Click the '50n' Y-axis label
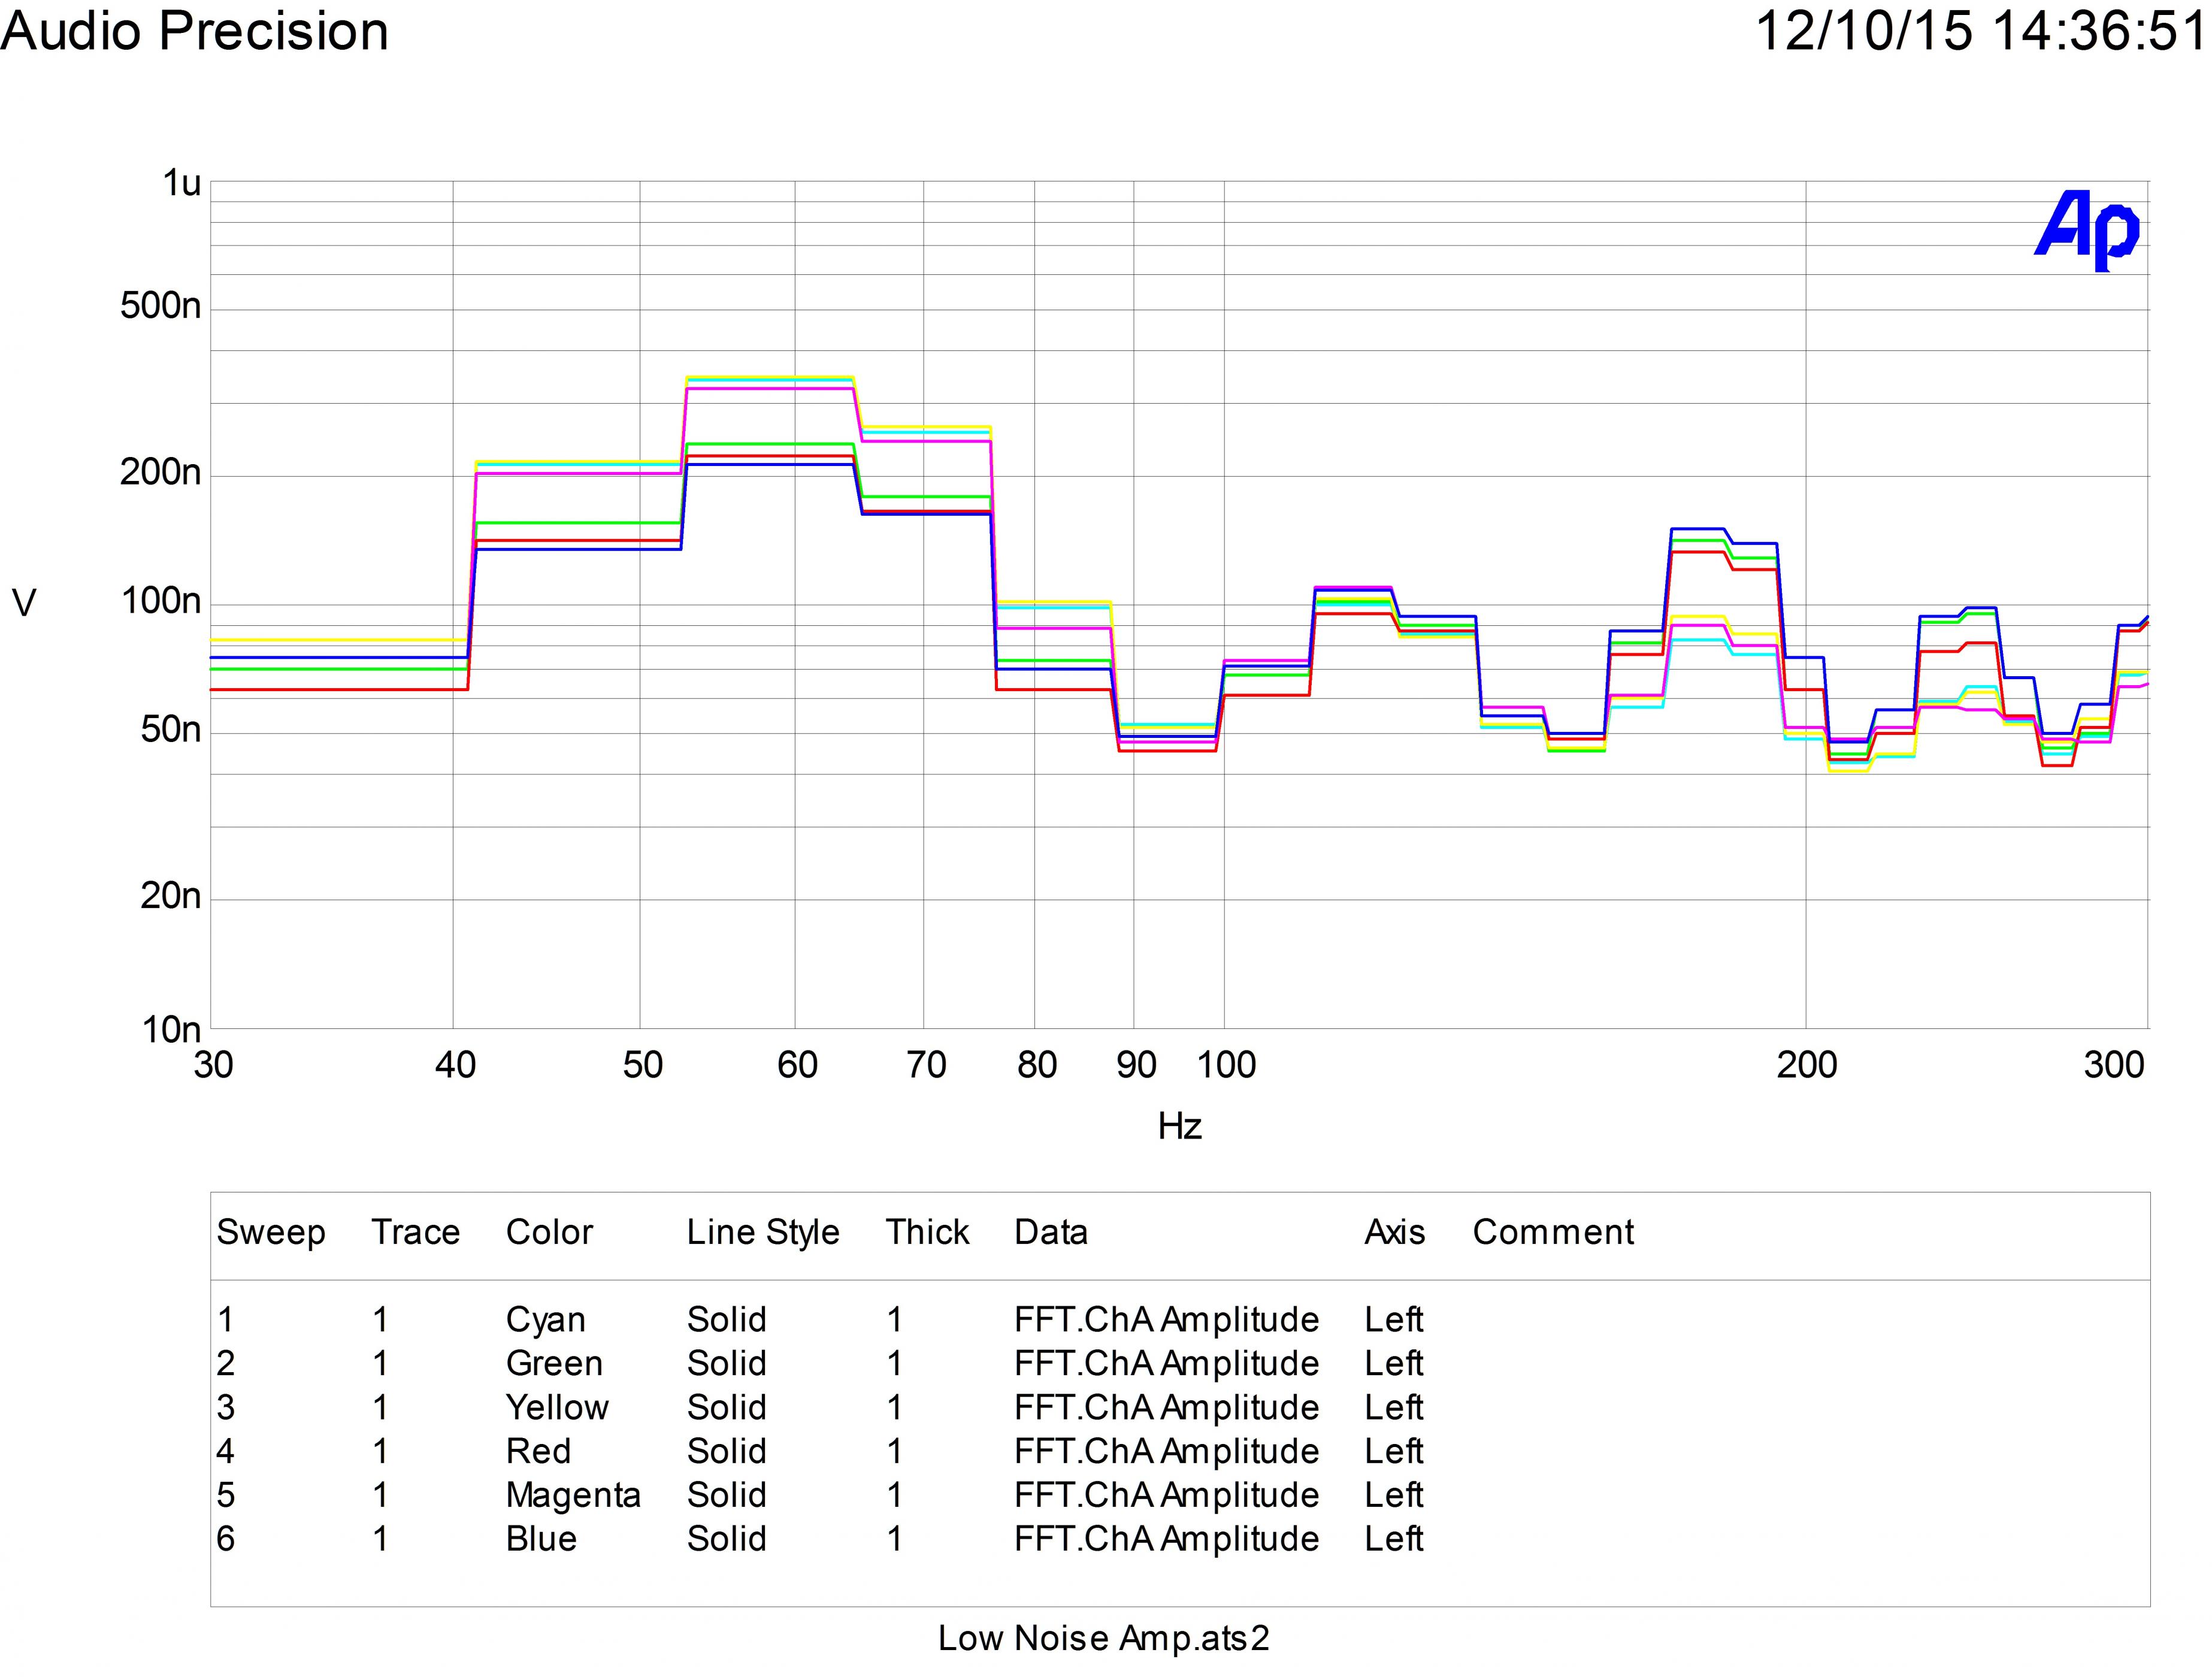2212x1677 pixels. 171,730
